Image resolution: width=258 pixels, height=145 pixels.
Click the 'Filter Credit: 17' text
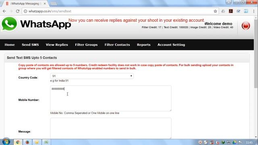pos(152,27)
